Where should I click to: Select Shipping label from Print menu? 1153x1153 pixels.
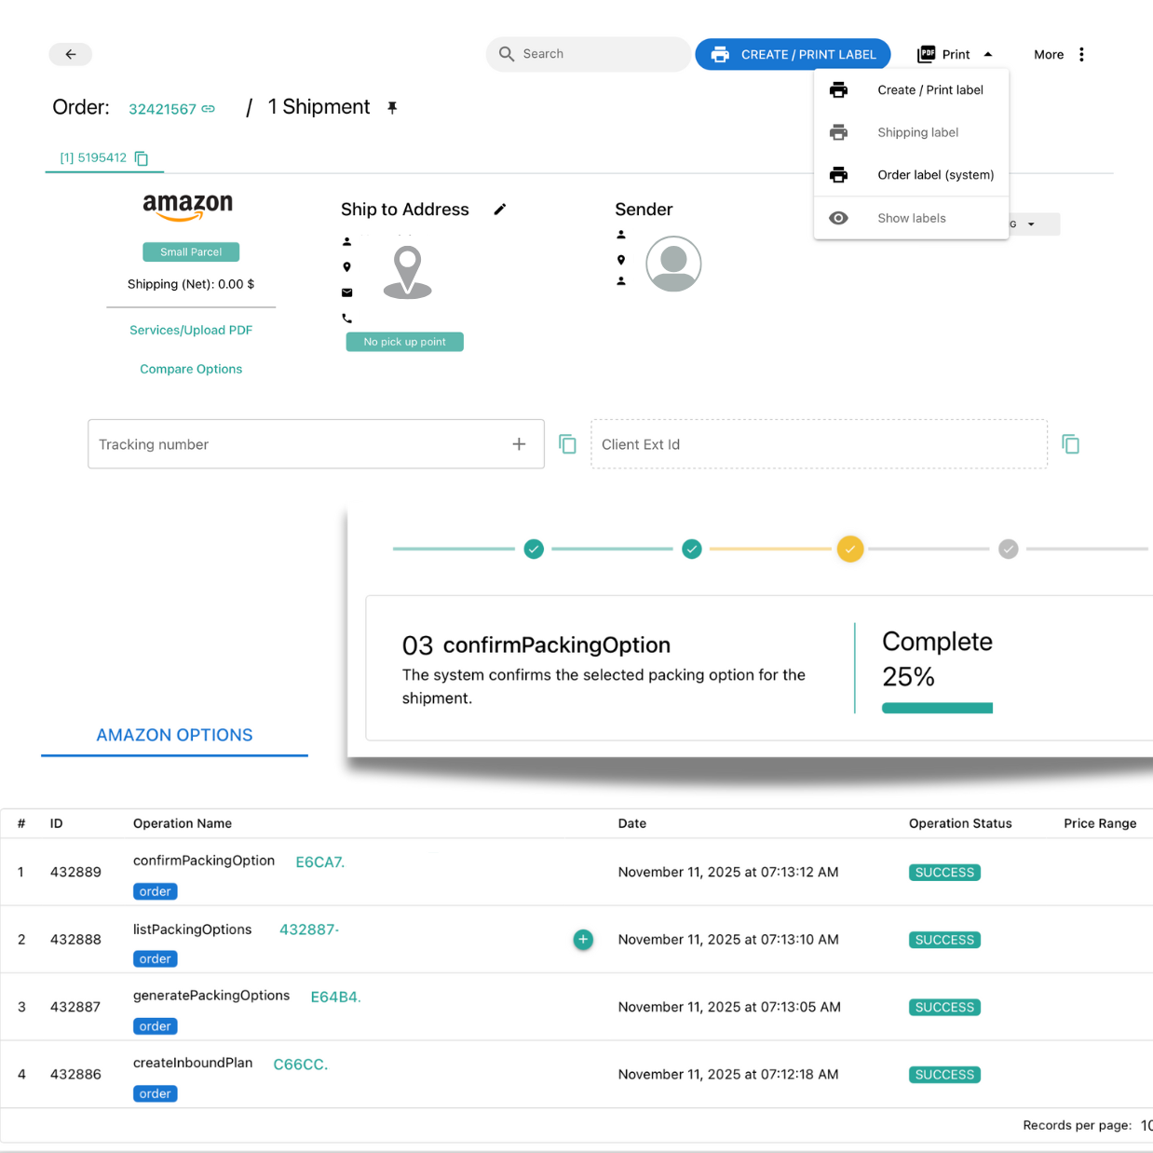coord(917,132)
